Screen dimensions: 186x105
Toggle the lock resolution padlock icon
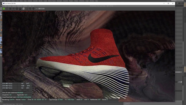(20, 9)
